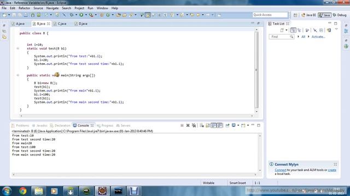Open Chrome from the taskbar
This screenshot has height=196, width=350.
tap(22, 191)
